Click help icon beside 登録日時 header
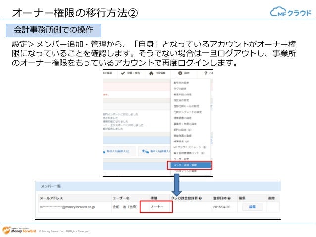The image size is (316, 237). [229, 198]
